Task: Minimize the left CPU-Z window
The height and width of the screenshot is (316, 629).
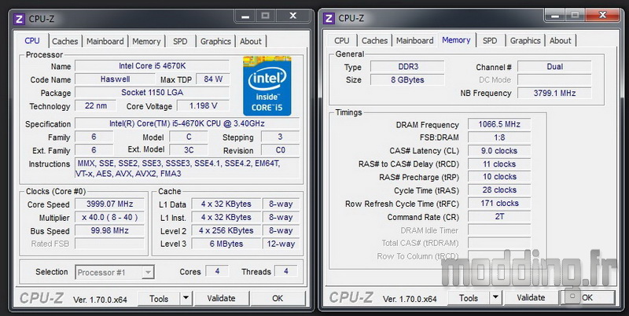Action: pos(245,16)
